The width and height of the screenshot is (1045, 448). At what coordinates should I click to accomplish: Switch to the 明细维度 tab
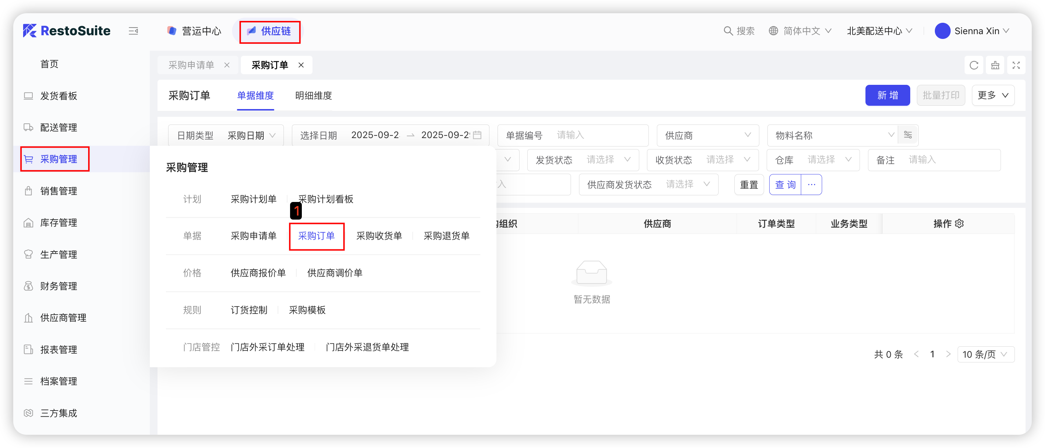[313, 95]
